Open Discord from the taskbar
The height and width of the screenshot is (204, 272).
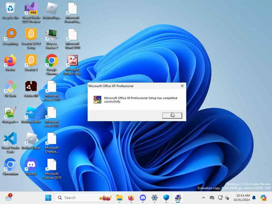(x=143, y=198)
